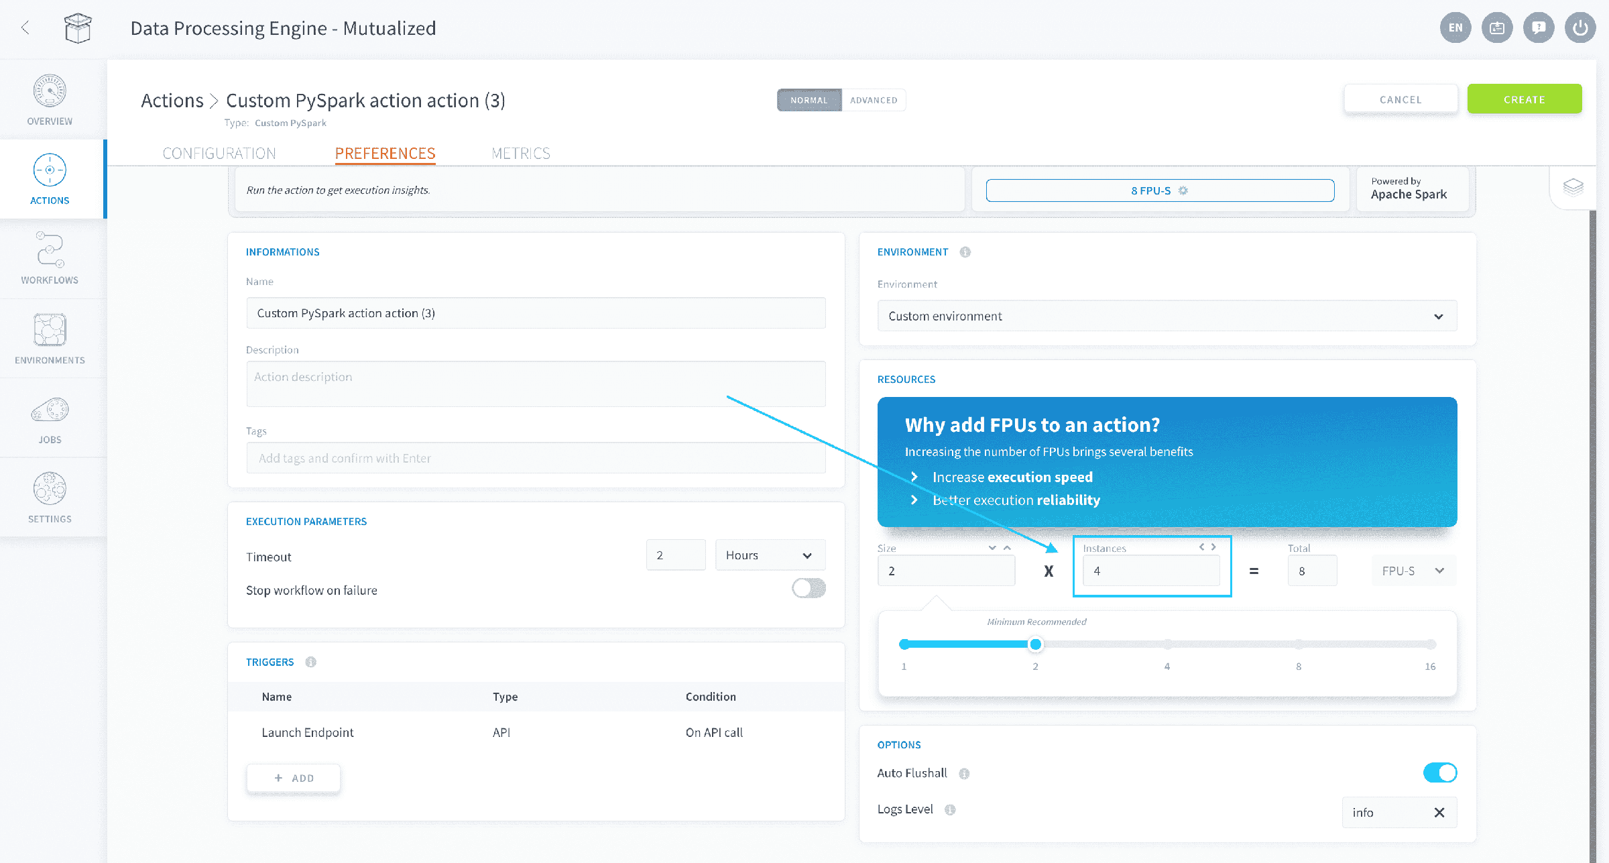1609x863 pixels.
Task: Click the 8 FPU-S resource button
Action: (1160, 190)
